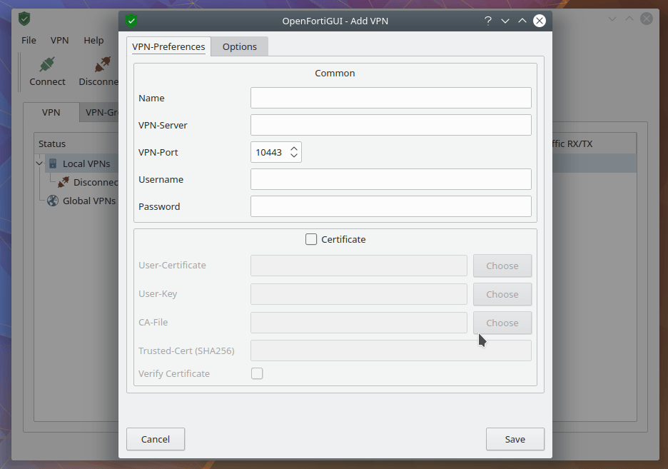Click the Password input field
This screenshot has height=469, width=668.
click(390, 206)
